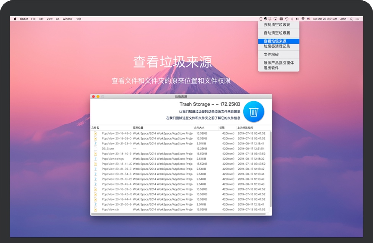Click the AirPlay display icon in the menu bar
Image resolution: width=373 pixels, height=243 pixels.
[275, 19]
